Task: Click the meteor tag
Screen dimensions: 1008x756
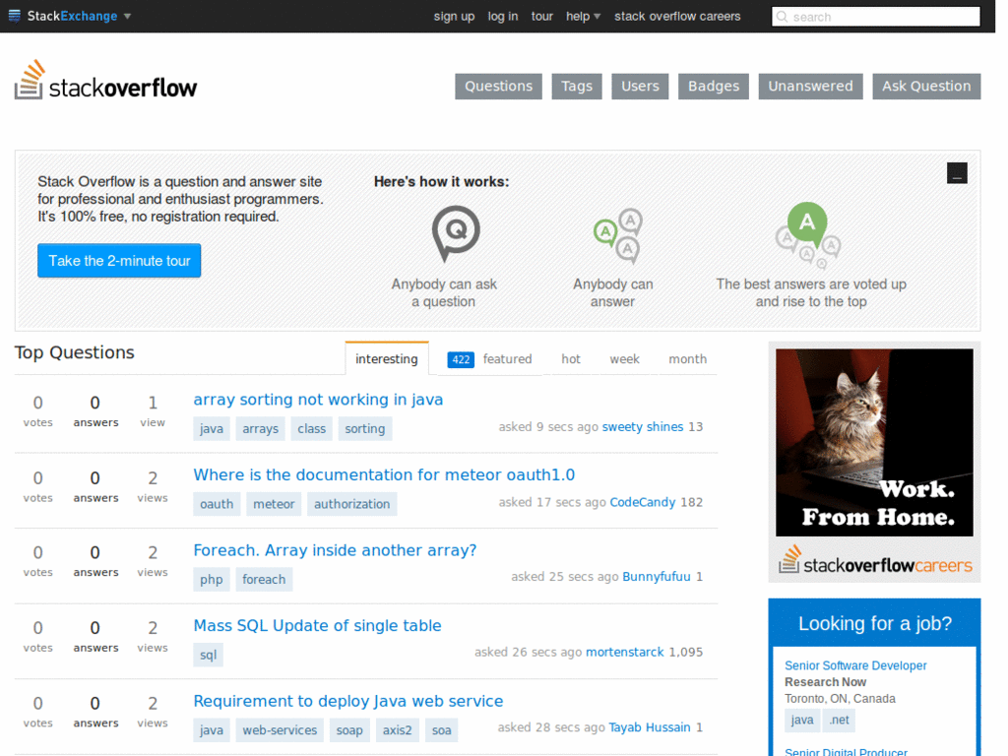Action: (274, 504)
